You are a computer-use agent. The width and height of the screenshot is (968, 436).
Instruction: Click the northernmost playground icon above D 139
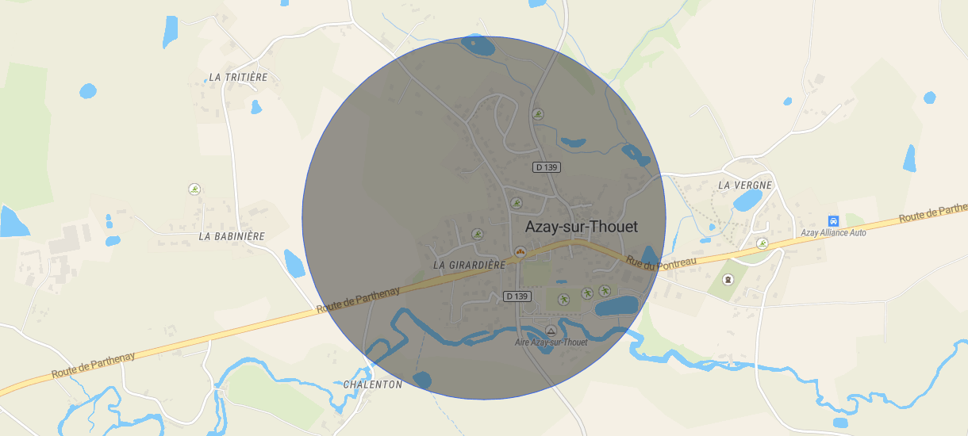click(x=539, y=114)
